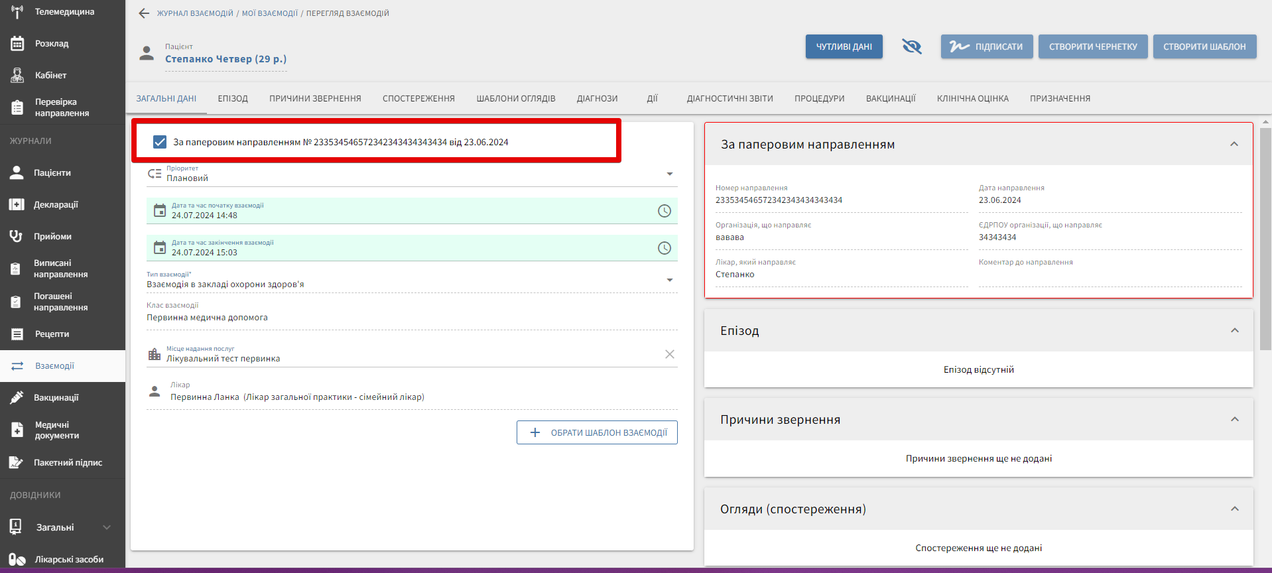Click the right panel vertical scrollbar
1272x573 pixels.
coord(1265,239)
